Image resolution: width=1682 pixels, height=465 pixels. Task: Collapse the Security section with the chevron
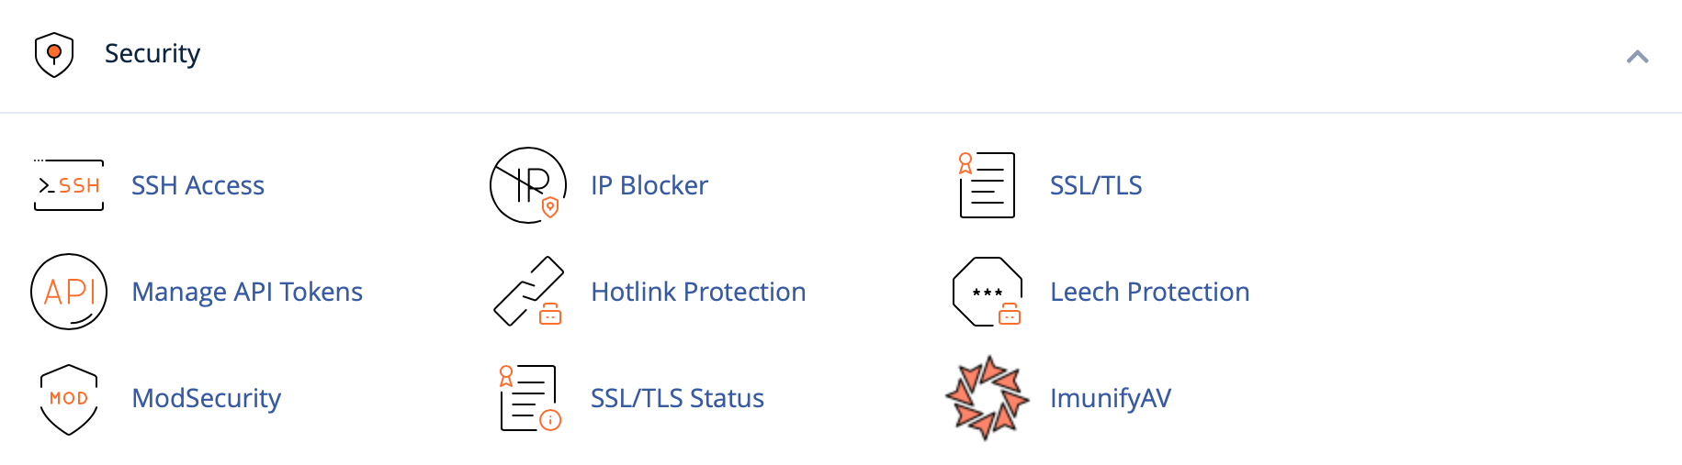[1637, 57]
